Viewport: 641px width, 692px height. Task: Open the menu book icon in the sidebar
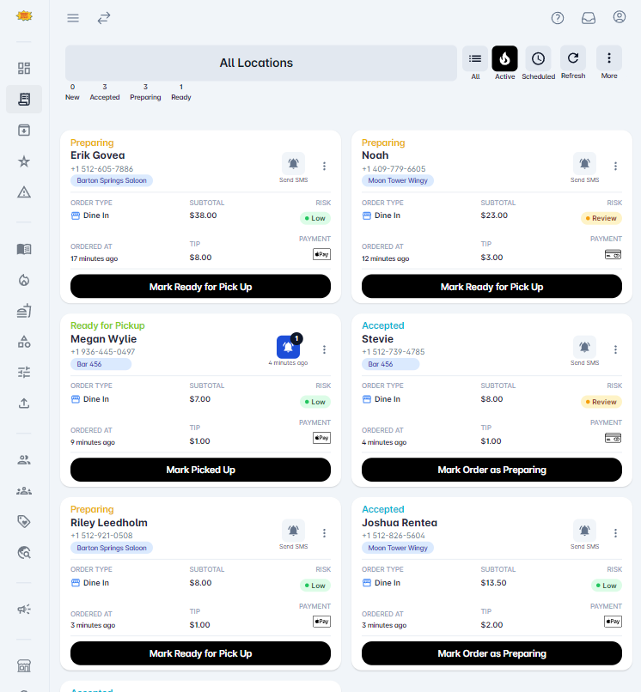point(24,249)
